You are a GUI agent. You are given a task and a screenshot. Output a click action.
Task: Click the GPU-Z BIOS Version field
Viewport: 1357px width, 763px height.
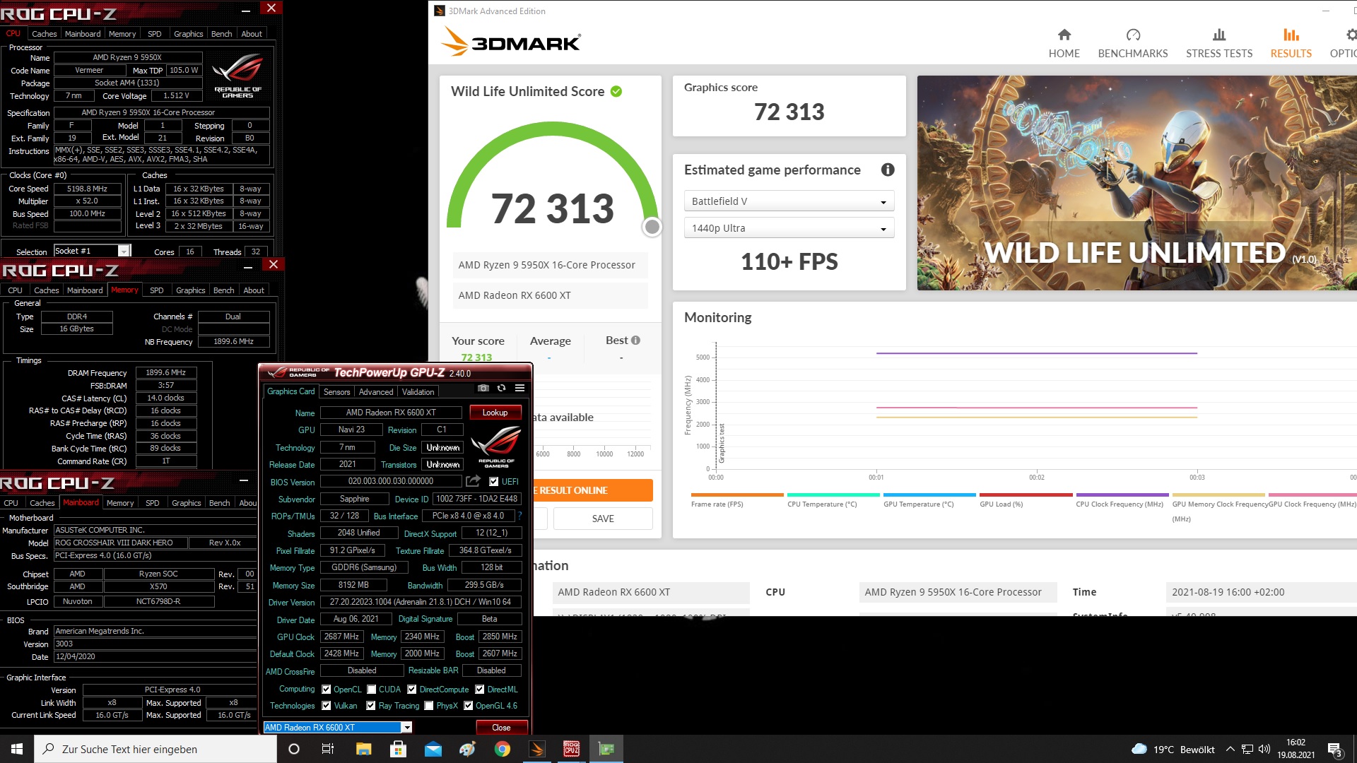click(391, 481)
